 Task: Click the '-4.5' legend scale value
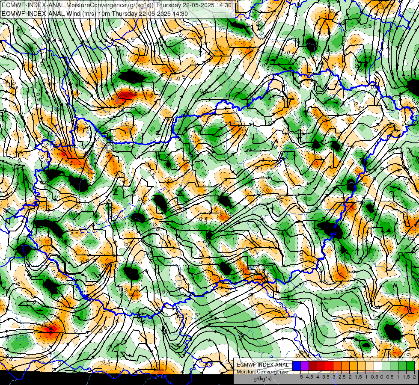(309, 377)
